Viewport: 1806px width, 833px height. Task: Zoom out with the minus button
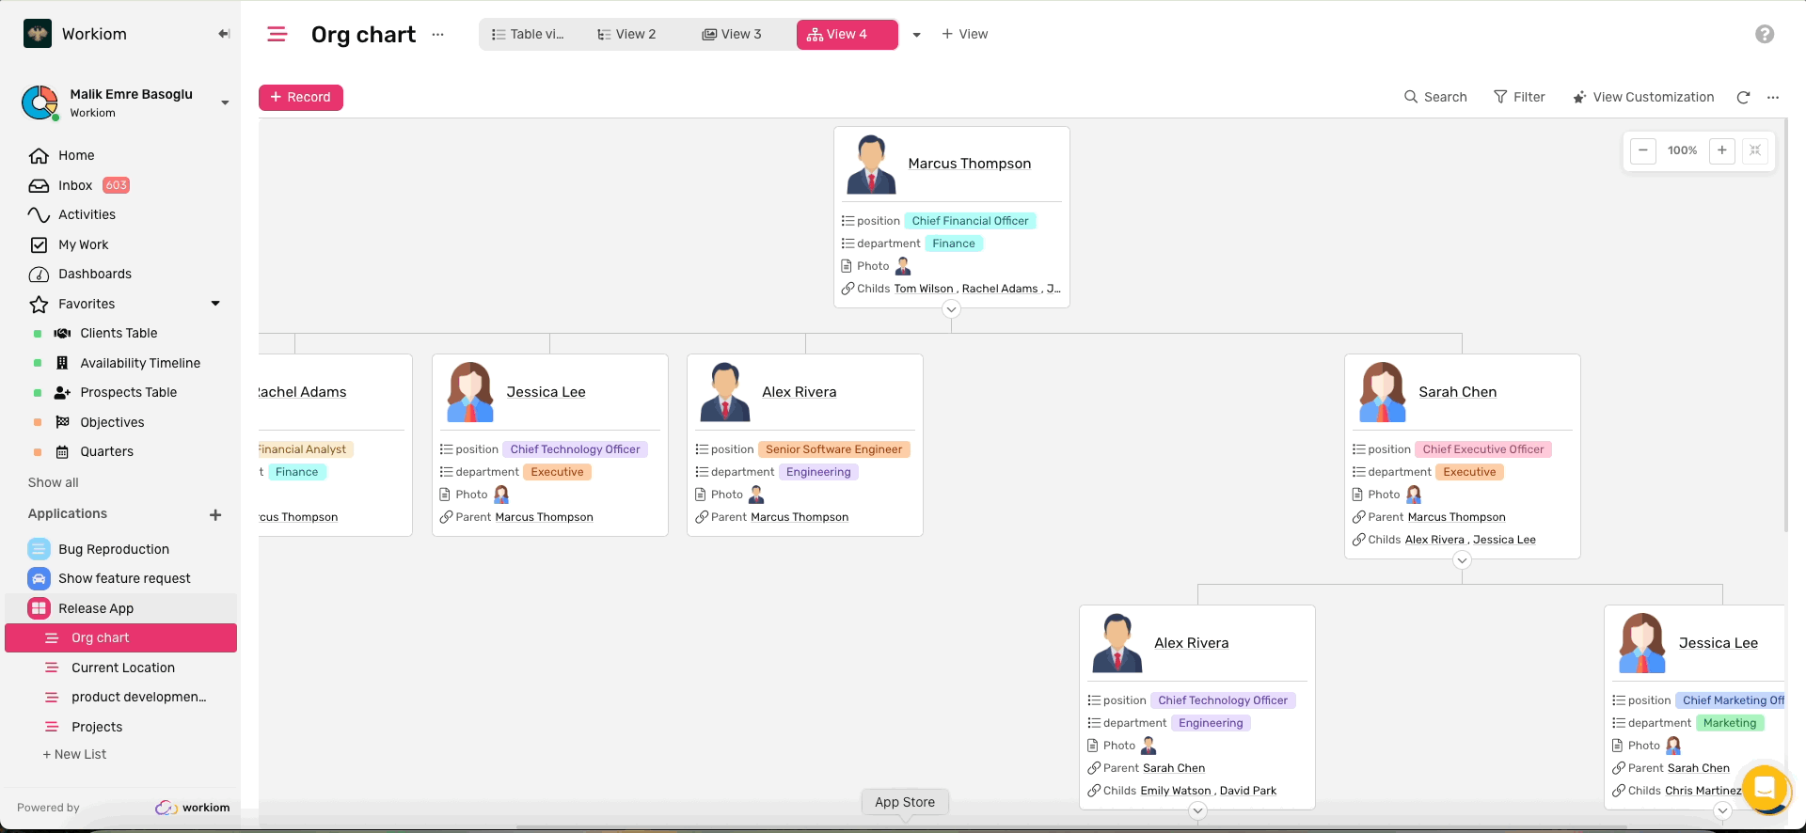click(1643, 150)
